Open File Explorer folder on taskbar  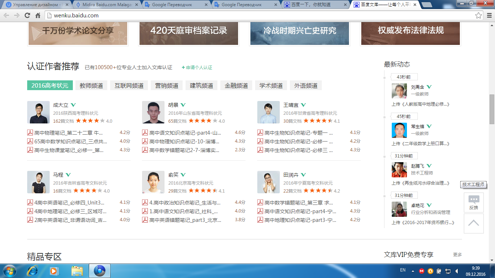coord(77,271)
